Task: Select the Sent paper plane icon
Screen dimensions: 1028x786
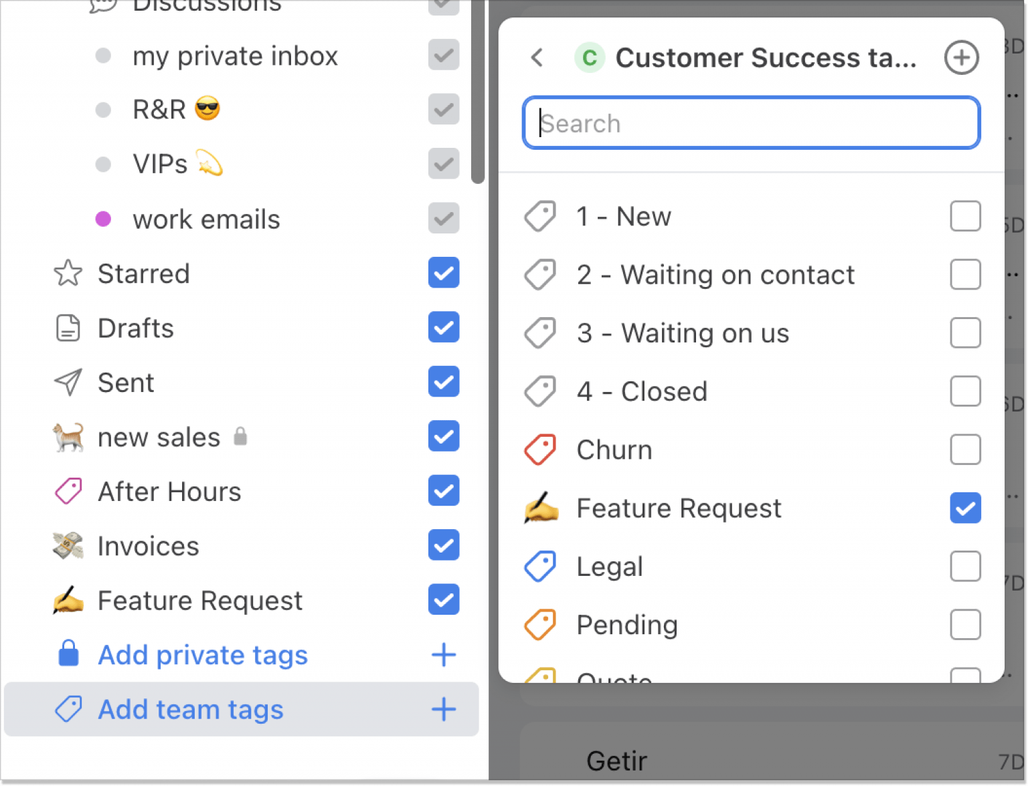Action: pos(68,382)
